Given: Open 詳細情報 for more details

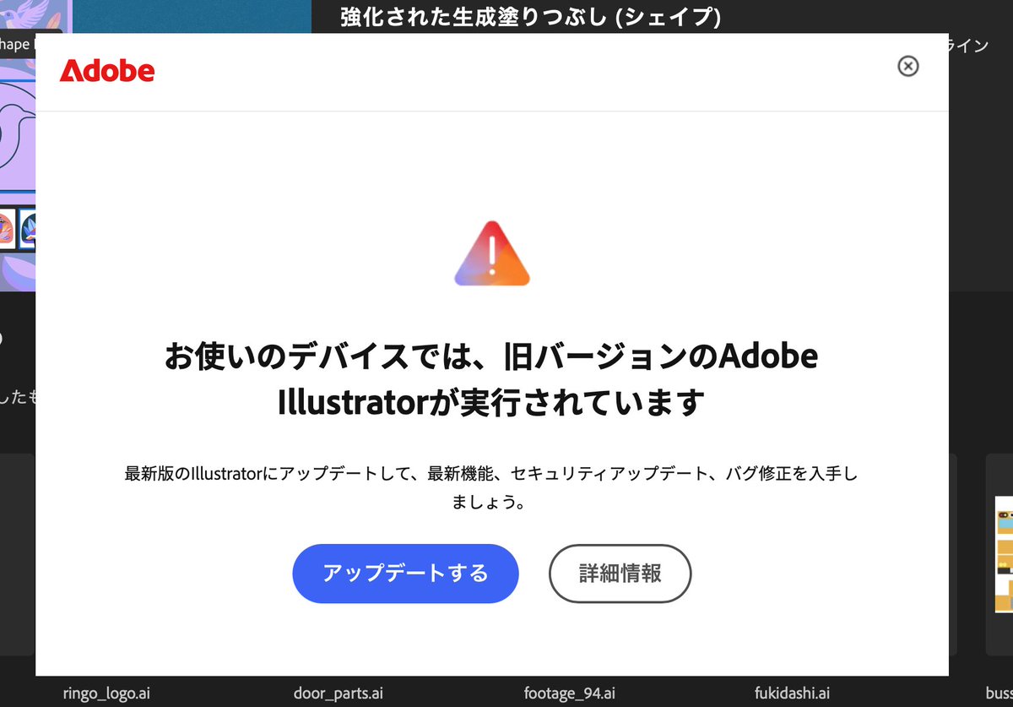Looking at the screenshot, I should click(620, 574).
